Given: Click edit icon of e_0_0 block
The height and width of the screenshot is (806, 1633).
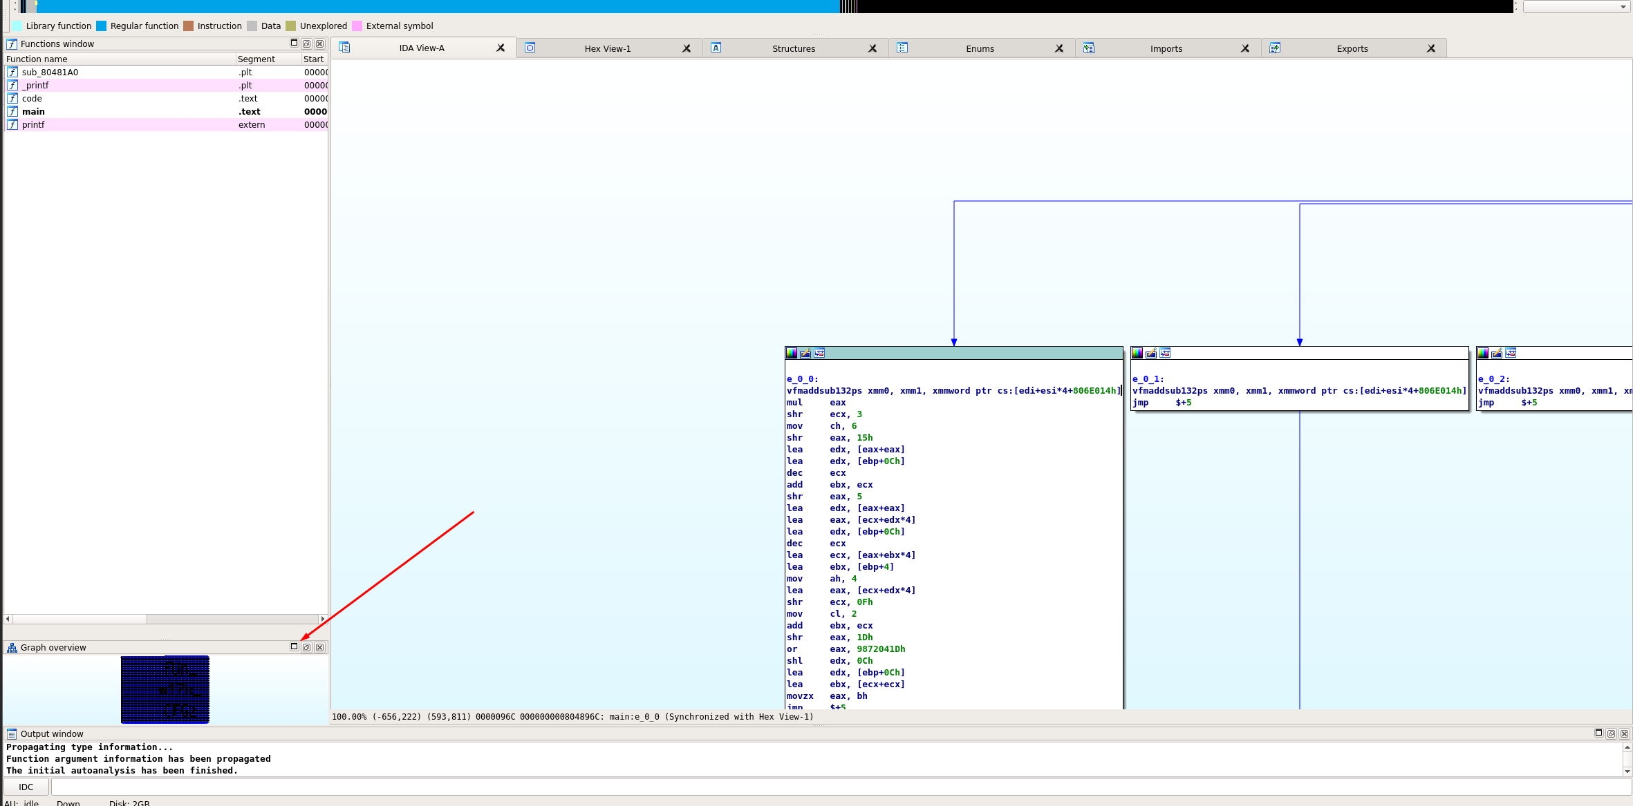Looking at the screenshot, I should point(805,354).
